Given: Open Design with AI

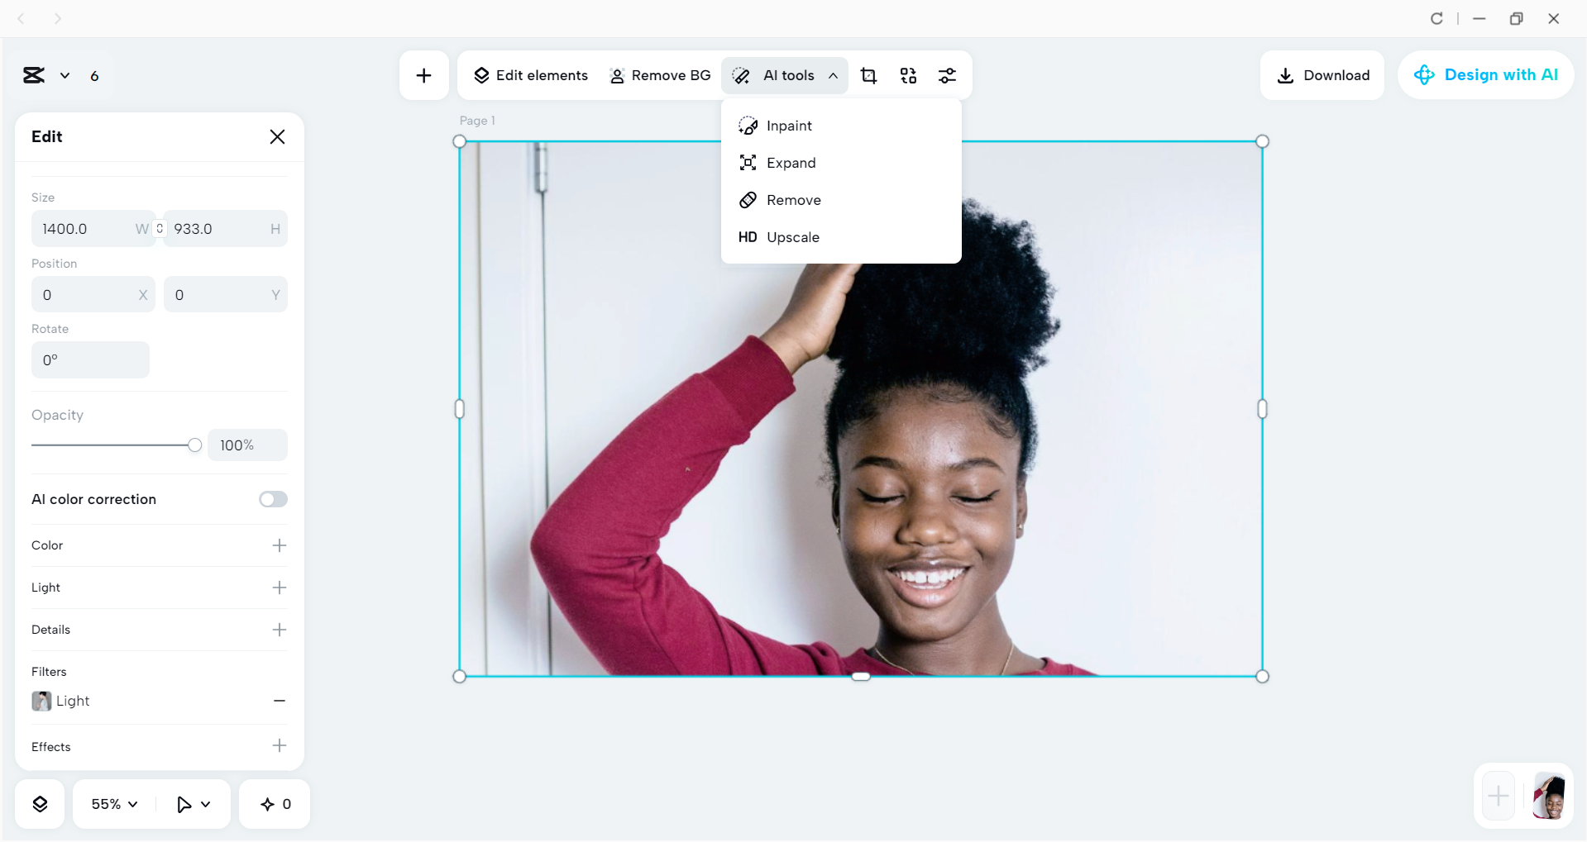Looking at the screenshot, I should click(1485, 75).
